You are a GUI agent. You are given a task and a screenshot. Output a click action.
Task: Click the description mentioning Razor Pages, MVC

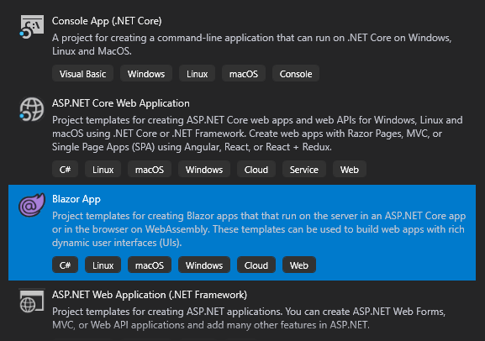coord(257,134)
